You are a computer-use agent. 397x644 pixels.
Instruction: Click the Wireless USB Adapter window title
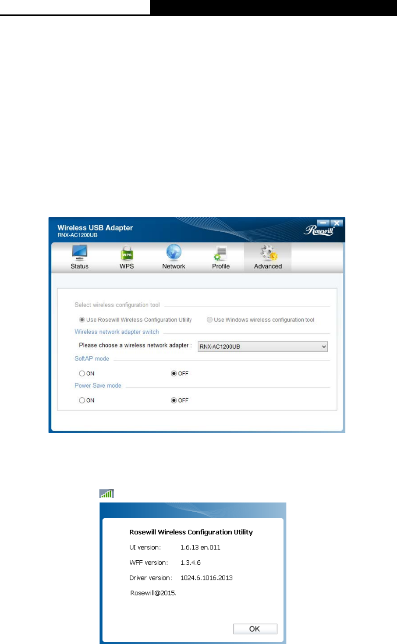[x=95, y=228]
